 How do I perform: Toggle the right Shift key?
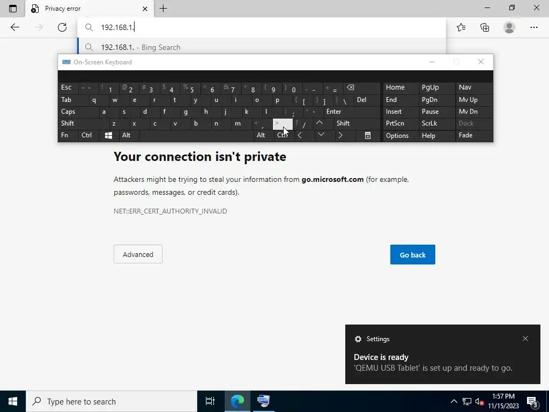click(357, 124)
